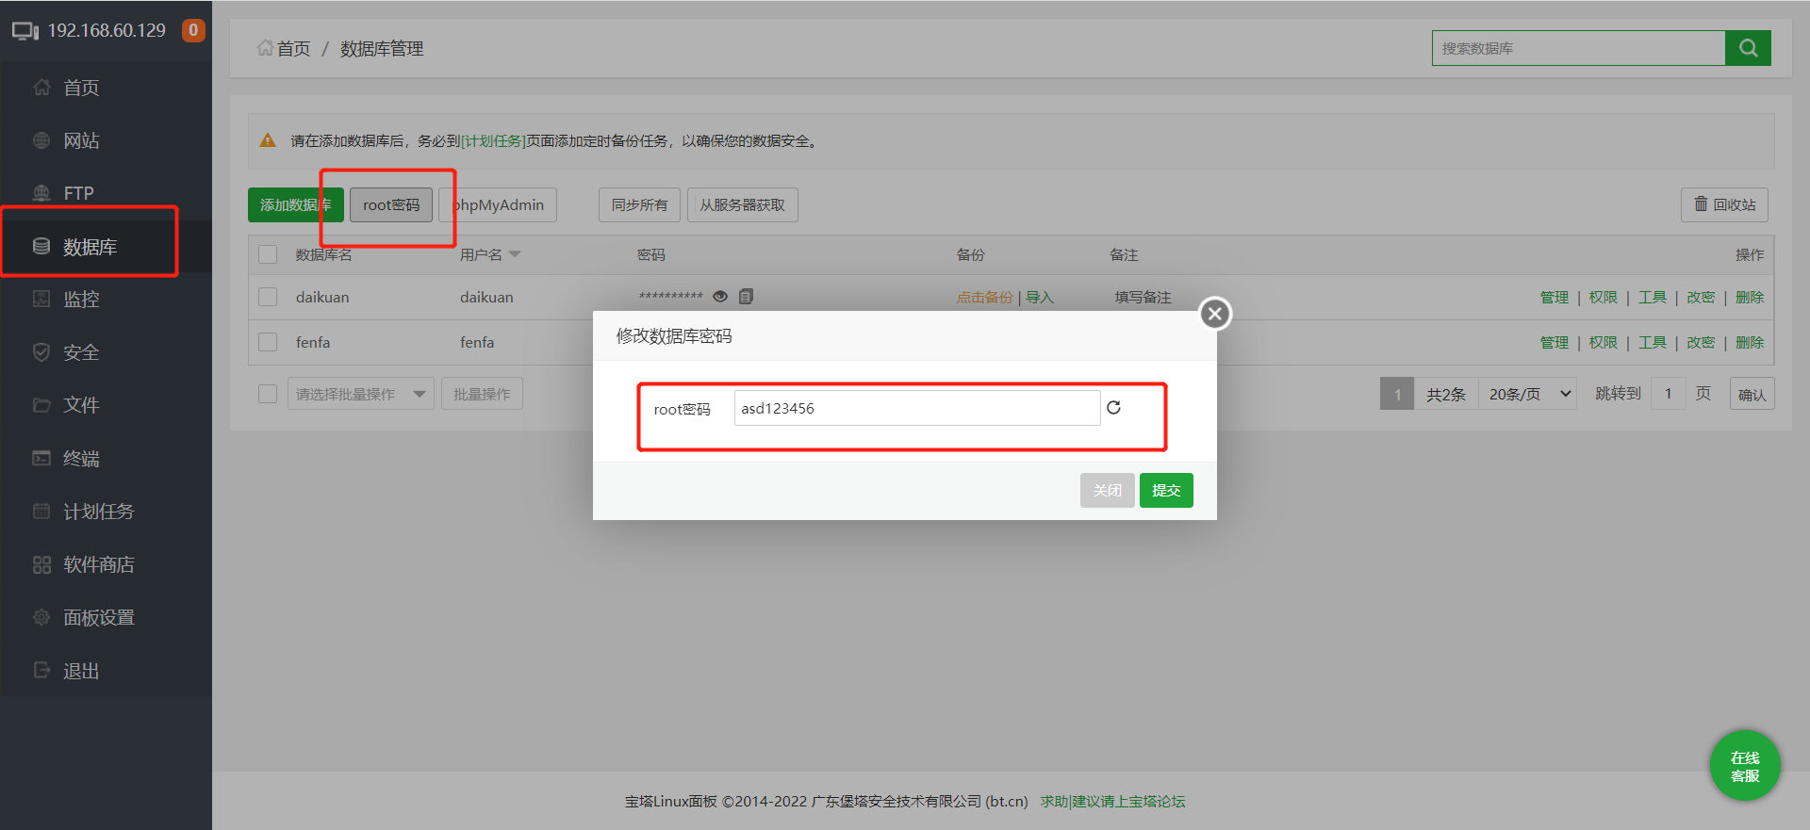Image resolution: width=1810 pixels, height=830 pixels.
Task: Click the database icon beside 数据库
Action: pos(41,246)
